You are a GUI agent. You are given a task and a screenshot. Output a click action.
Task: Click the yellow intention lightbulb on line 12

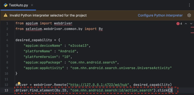point(19,83)
